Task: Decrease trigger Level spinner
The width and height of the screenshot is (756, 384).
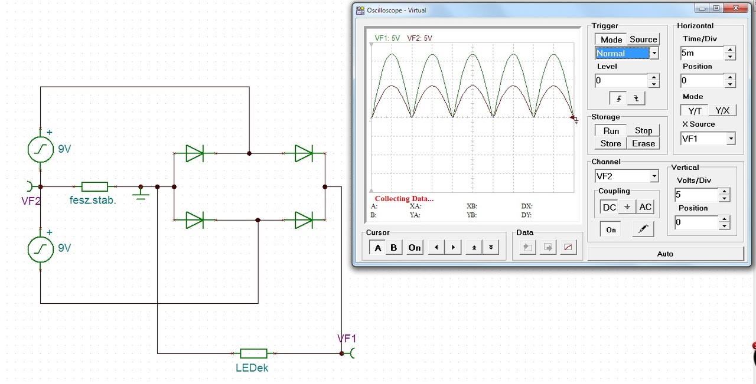Action: click(653, 84)
